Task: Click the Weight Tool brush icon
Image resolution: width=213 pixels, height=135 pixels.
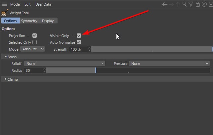Action: coord(5,13)
